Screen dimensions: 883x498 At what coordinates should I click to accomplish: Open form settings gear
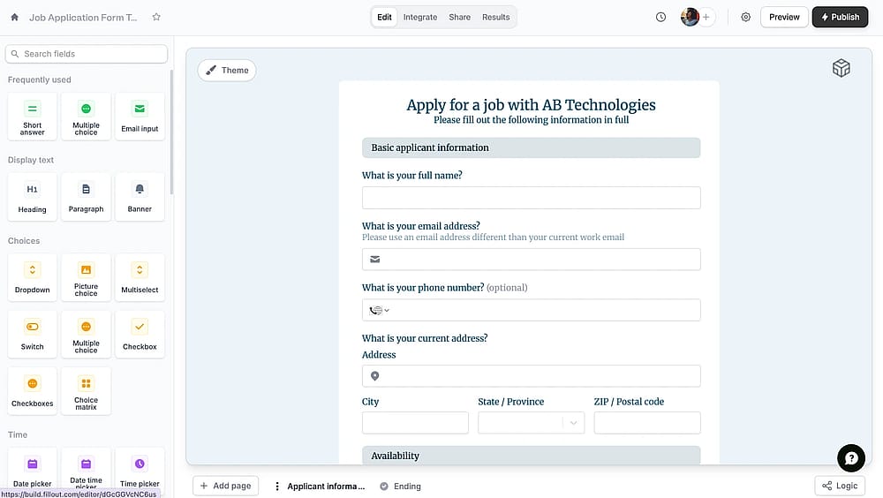click(745, 17)
